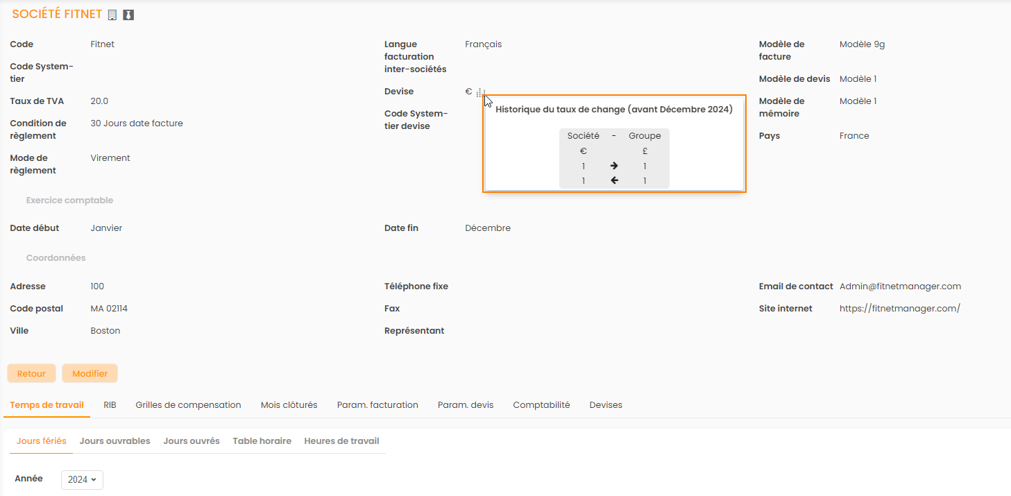
Task: Switch to the Jours ouvrables sub-tab
Action: [114, 441]
